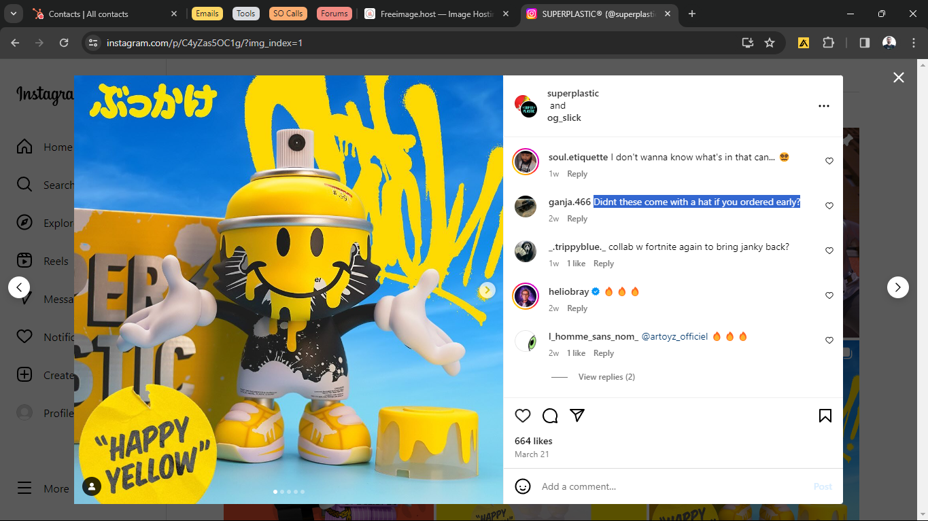Open ganja.466 username link
The height and width of the screenshot is (521, 928).
570,202
